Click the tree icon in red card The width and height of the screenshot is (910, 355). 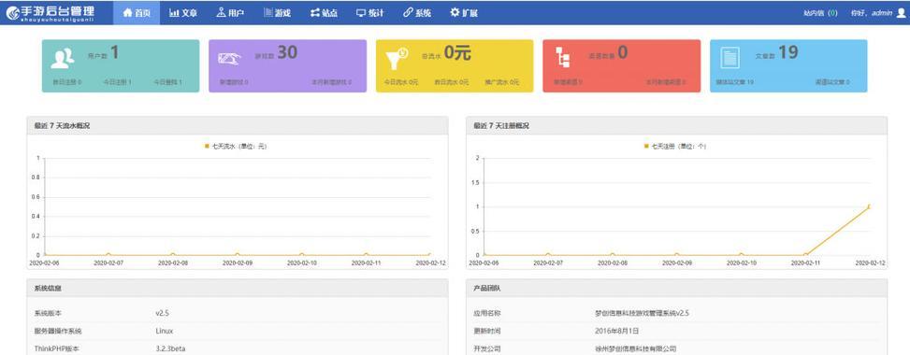pyautogui.click(x=563, y=58)
